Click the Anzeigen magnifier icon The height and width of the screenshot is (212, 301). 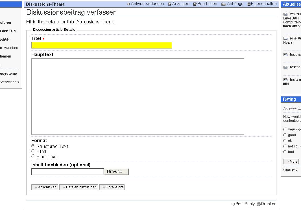(170, 4)
